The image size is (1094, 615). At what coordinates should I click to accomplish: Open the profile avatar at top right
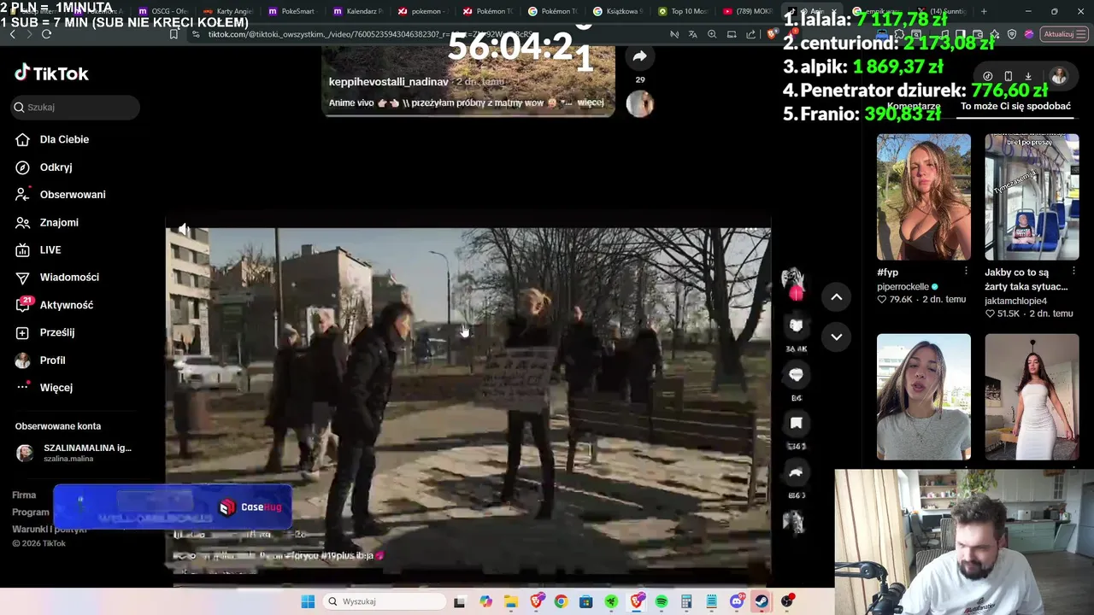pyautogui.click(x=1059, y=76)
